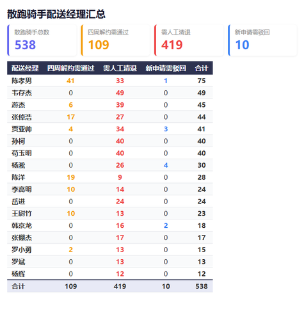Screen dimensions: 304x320
Task: Click red value 49 in 韦存杰 row
Action: click(120, 93)
